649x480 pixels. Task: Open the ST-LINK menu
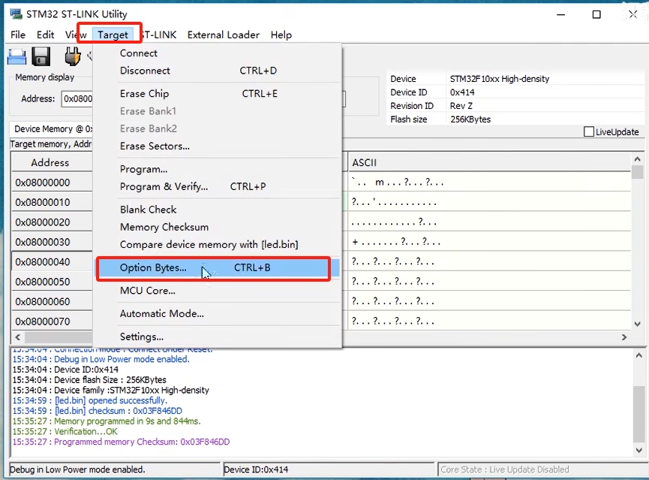click(159, 35)
